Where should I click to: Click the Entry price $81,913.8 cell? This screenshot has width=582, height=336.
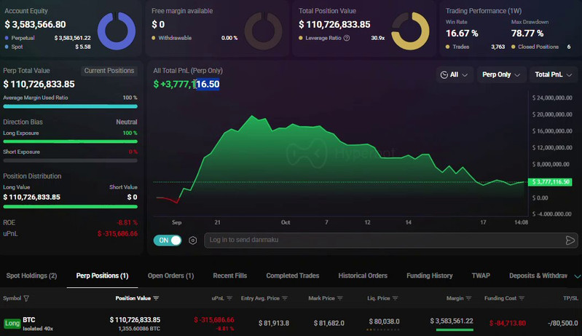(x=274, y=323)
